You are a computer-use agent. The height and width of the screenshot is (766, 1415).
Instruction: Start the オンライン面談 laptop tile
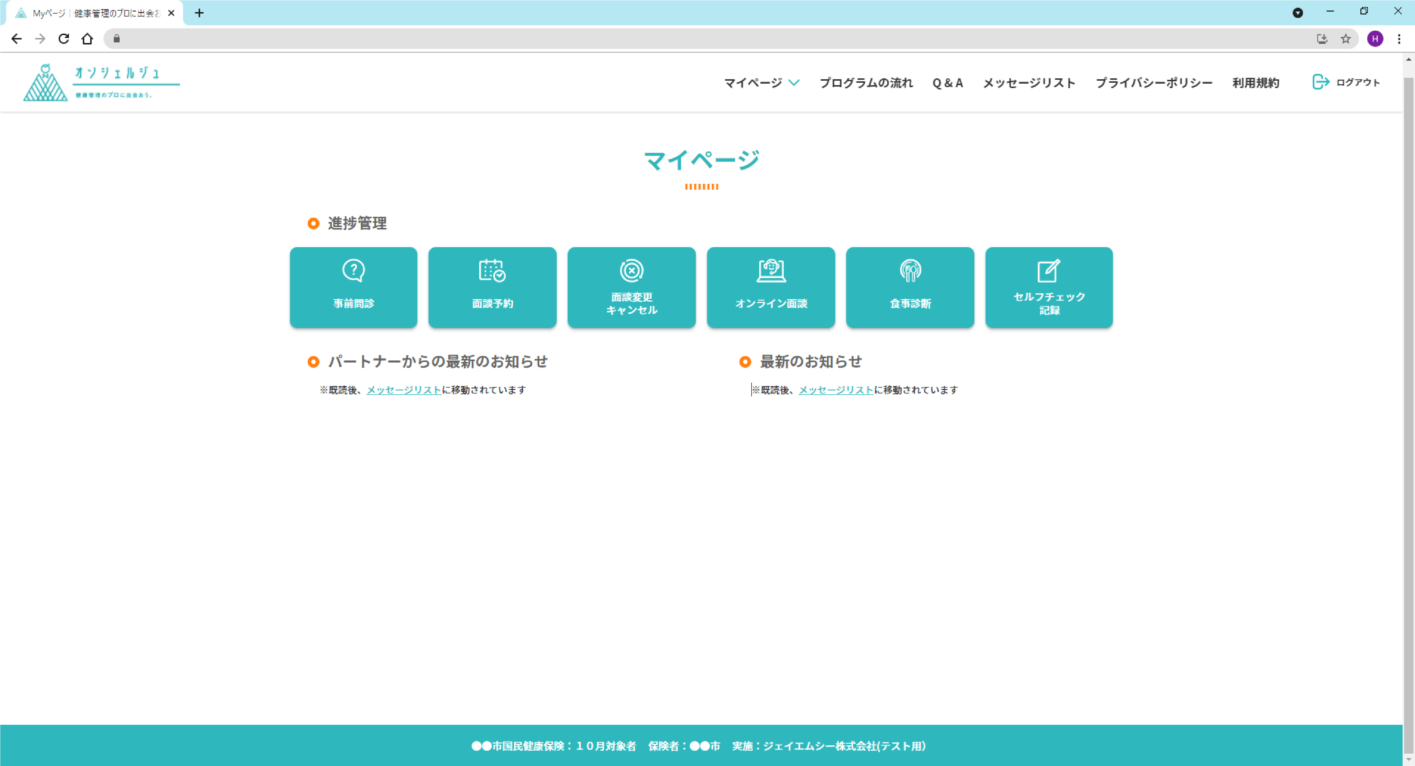click(771, 287)
